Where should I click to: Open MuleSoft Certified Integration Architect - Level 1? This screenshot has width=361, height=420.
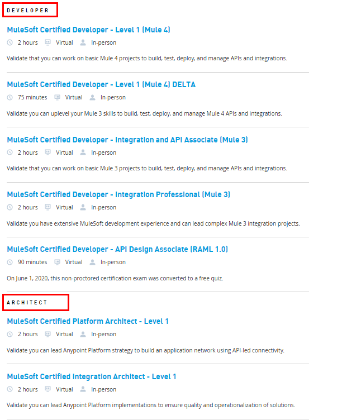(x=91, y=376)
